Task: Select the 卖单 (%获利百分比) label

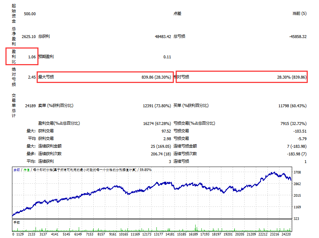Action: pos(56,106)
